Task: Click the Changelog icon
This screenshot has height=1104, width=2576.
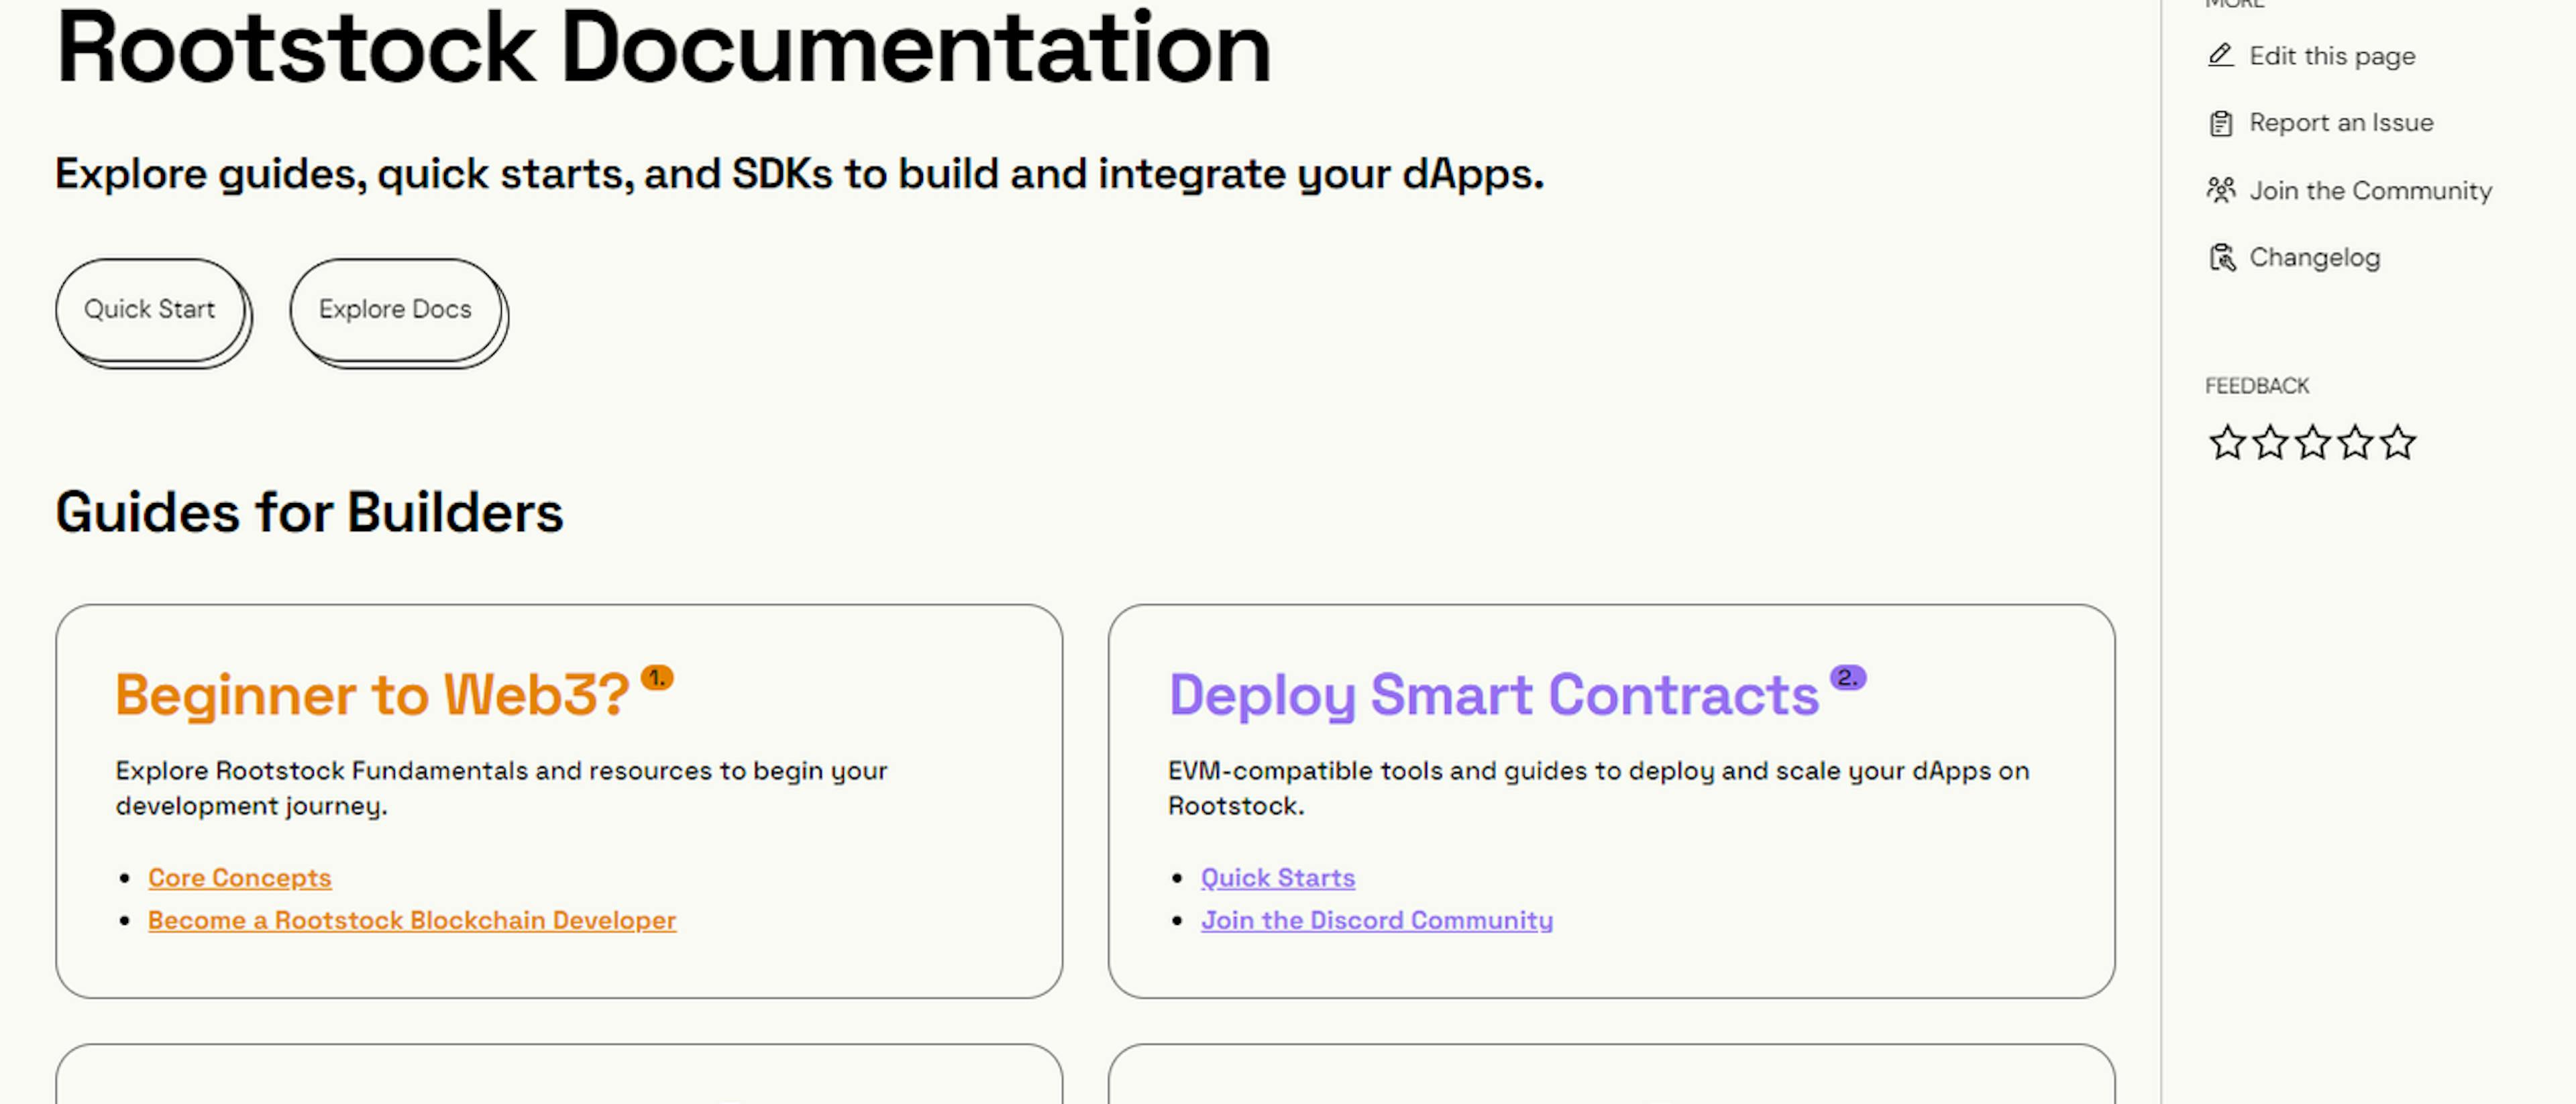Action: pyautogui.click(x=2221, y=258)
